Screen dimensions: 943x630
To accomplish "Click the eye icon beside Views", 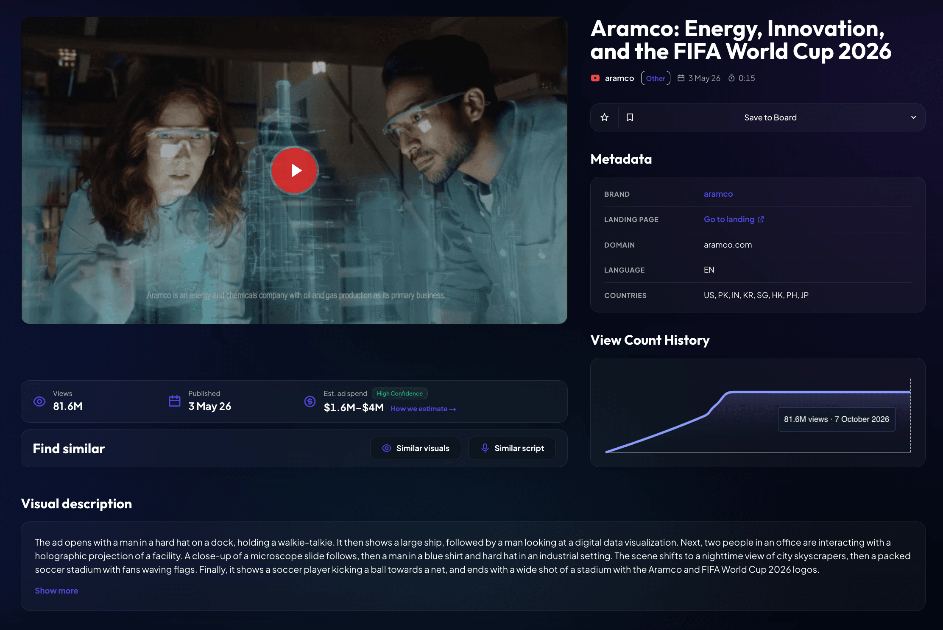I will click(39, 401).
